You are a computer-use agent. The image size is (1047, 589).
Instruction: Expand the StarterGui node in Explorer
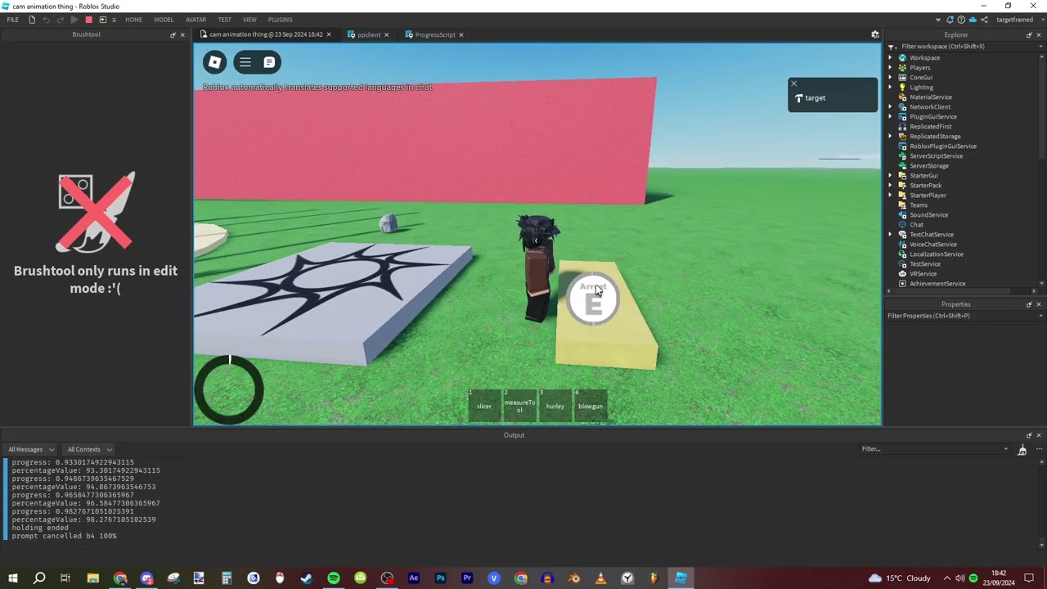891,176
